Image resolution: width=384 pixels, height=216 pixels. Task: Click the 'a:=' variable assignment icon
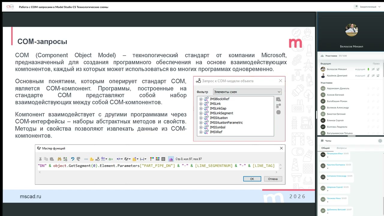[x=111, y=159]
